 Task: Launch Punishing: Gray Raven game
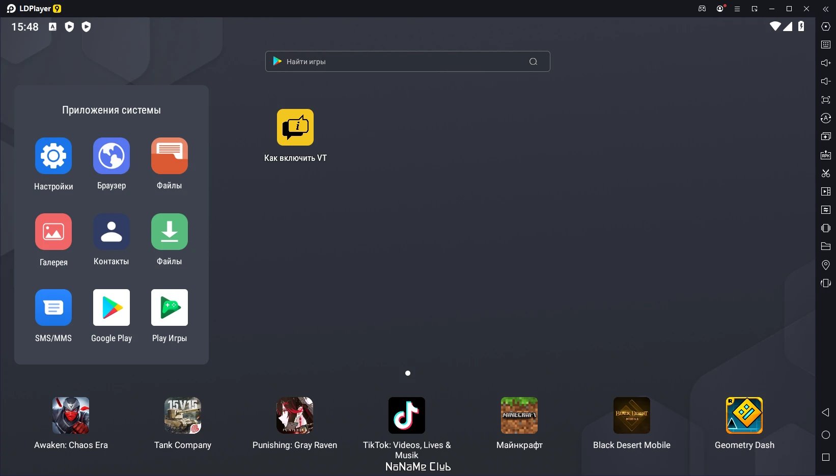295,415
